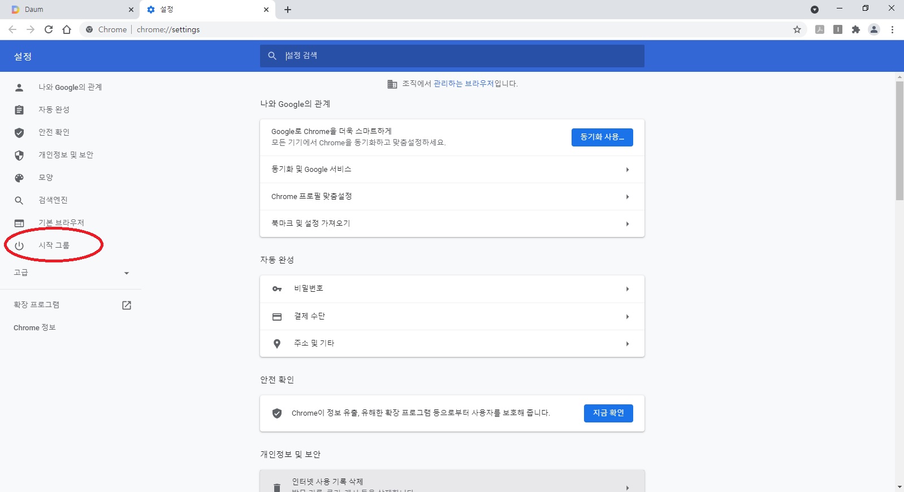This screenshot has height=492, width=904.
Task: Expand the 고급 section arrow
Action: click(127, 273)
